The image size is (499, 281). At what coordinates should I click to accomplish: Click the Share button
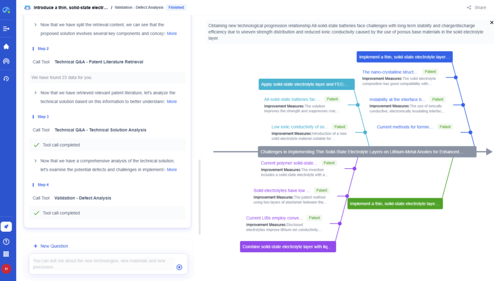click(476, 7)
